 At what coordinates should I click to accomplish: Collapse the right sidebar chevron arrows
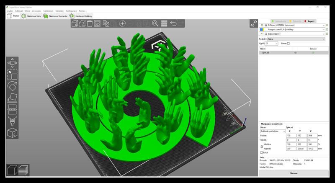tap(254, 23)
